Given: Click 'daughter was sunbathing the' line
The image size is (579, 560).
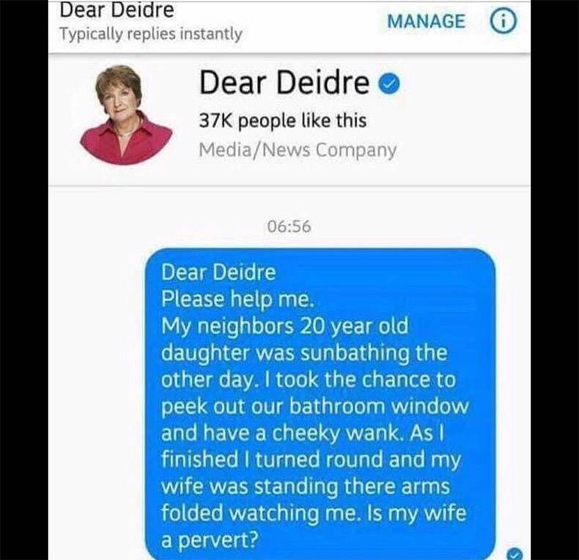Looking at the screenshot, I should coord(304,353).
